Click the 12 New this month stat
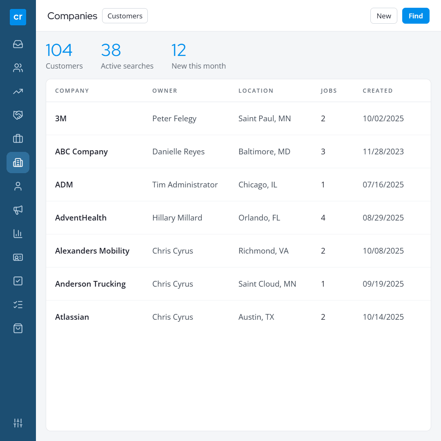The image size is (441, 441). point(198,56)
